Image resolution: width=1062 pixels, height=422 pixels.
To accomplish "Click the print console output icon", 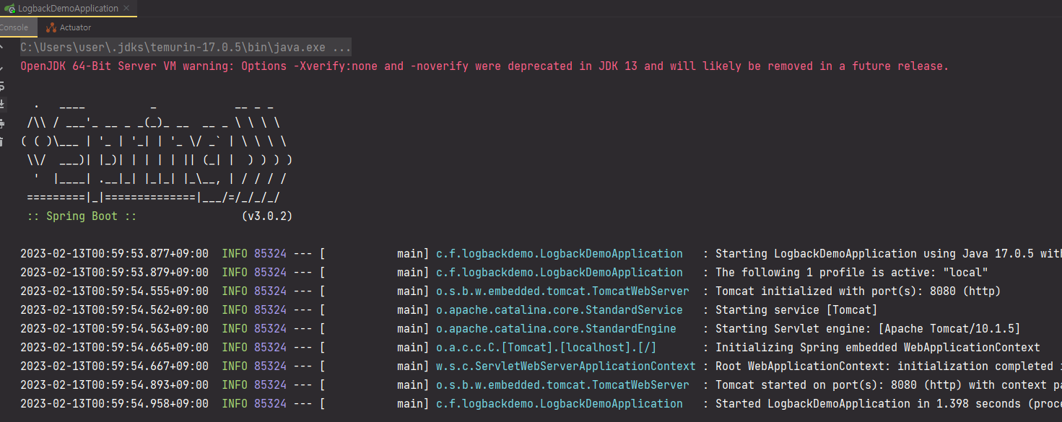I will [2, 123].
